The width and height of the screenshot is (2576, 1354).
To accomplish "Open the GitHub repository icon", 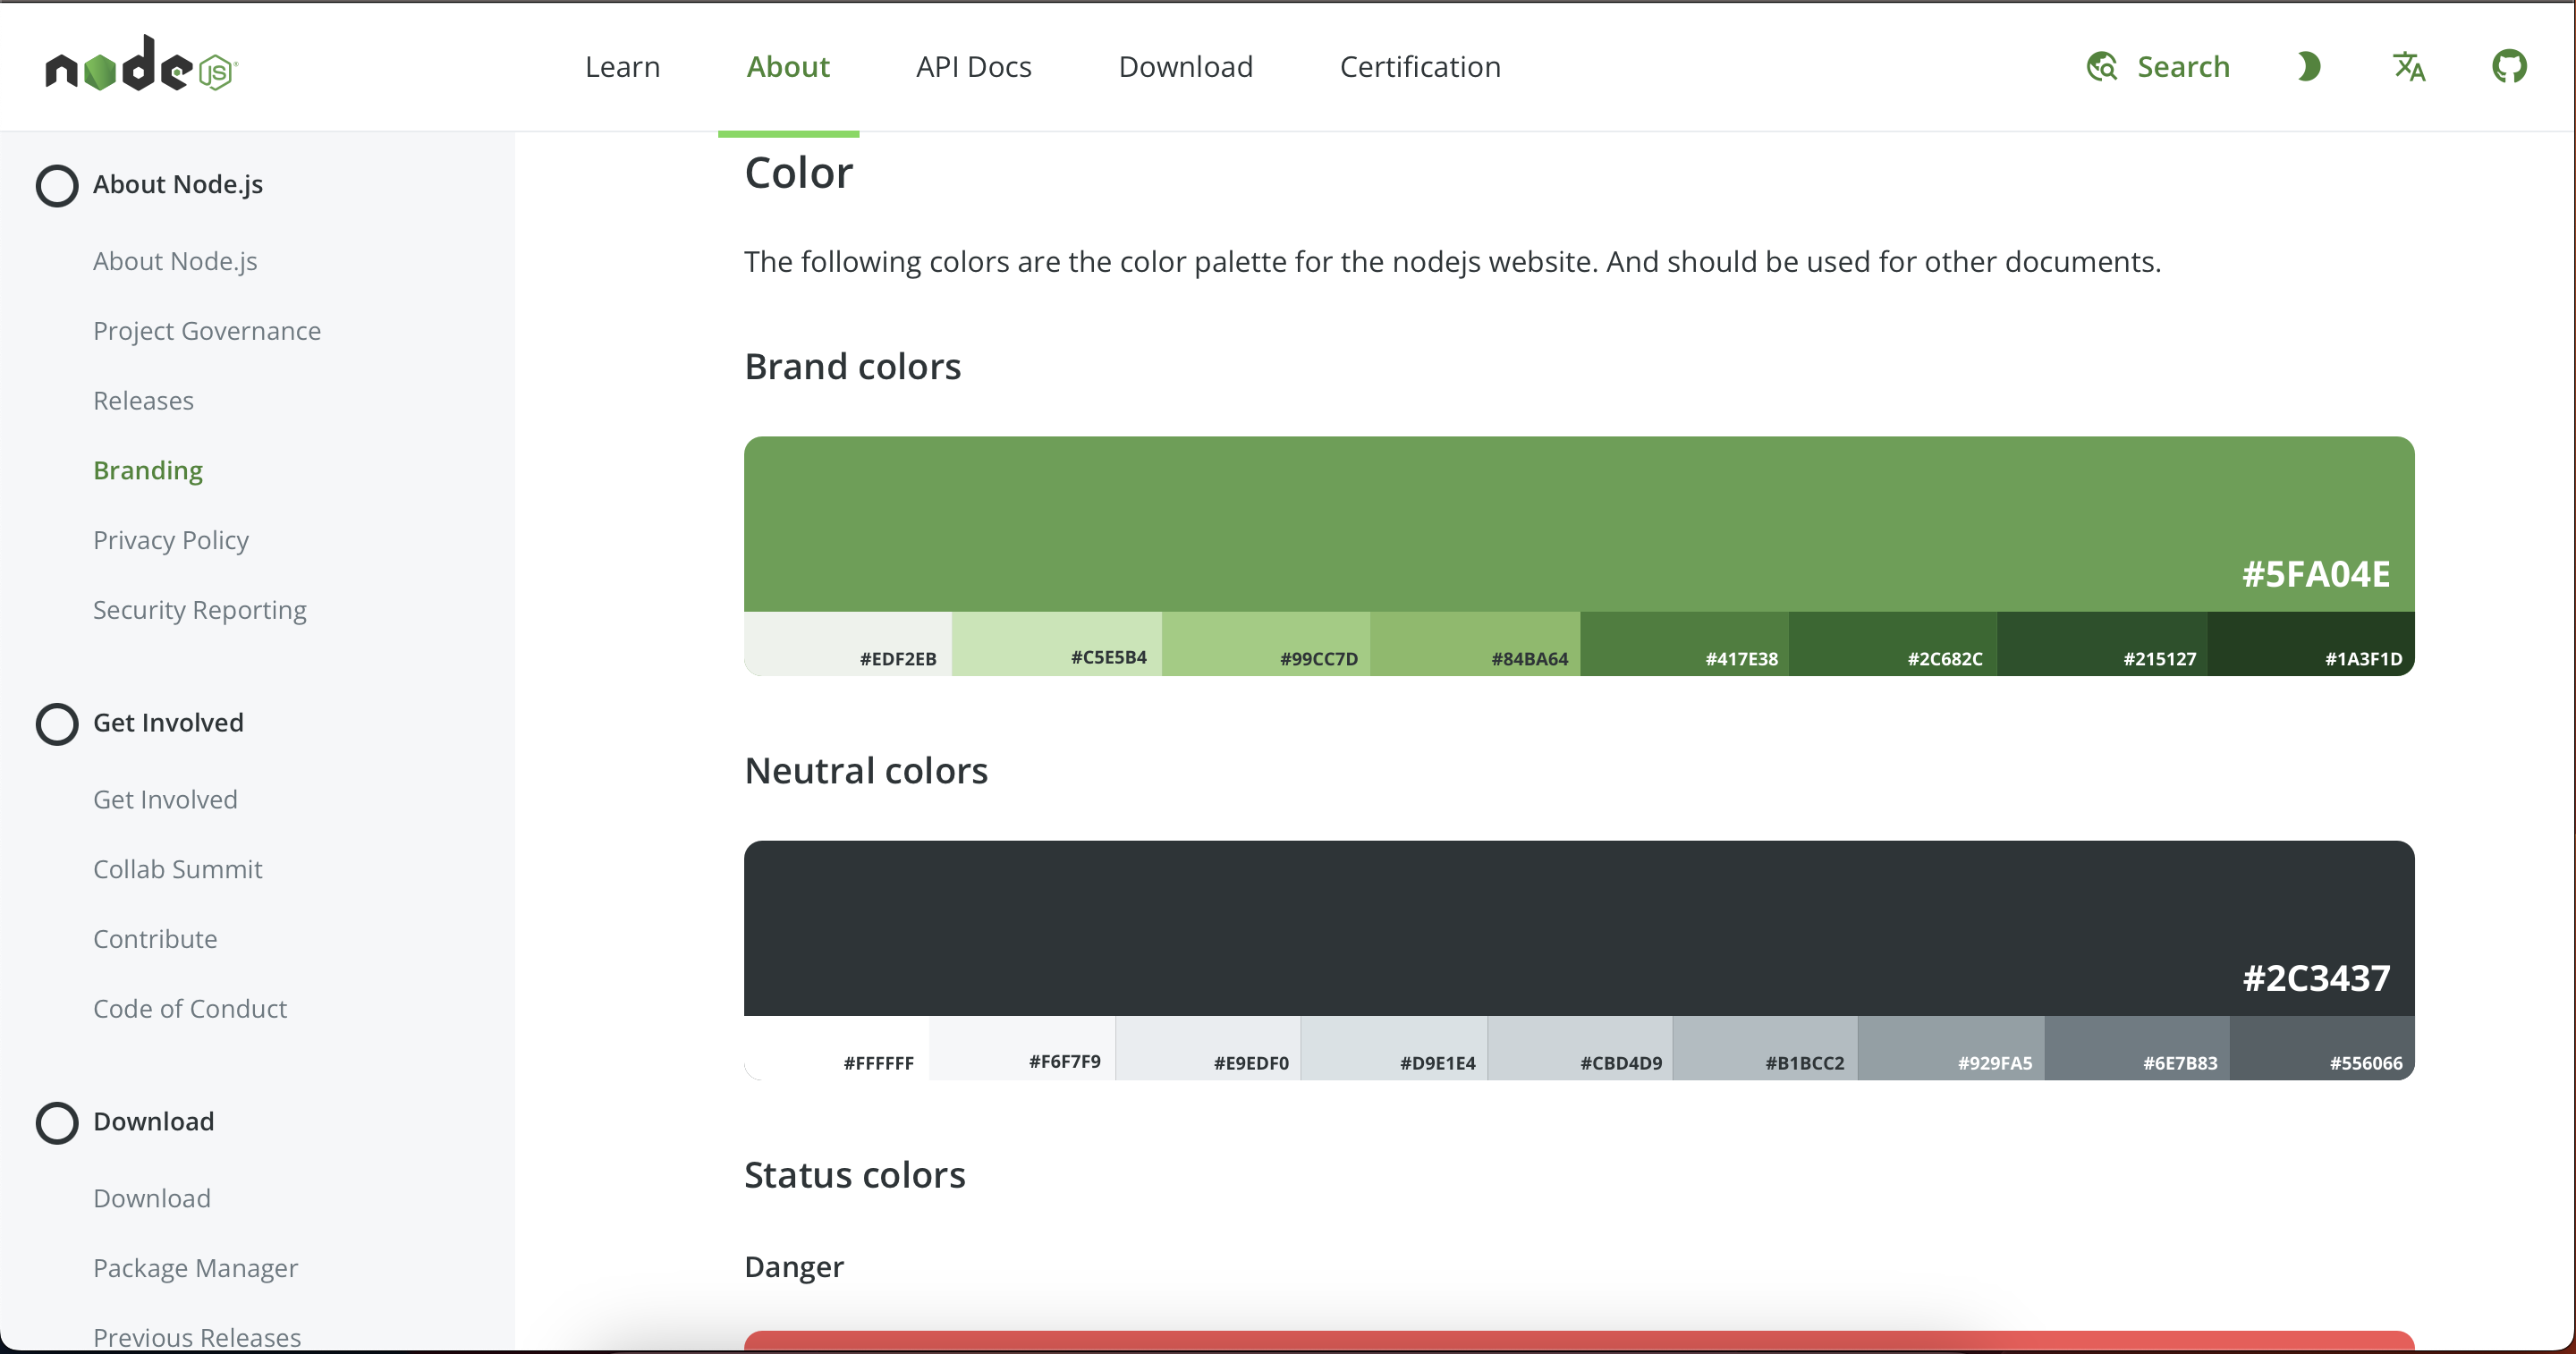I will point(2508,67).
